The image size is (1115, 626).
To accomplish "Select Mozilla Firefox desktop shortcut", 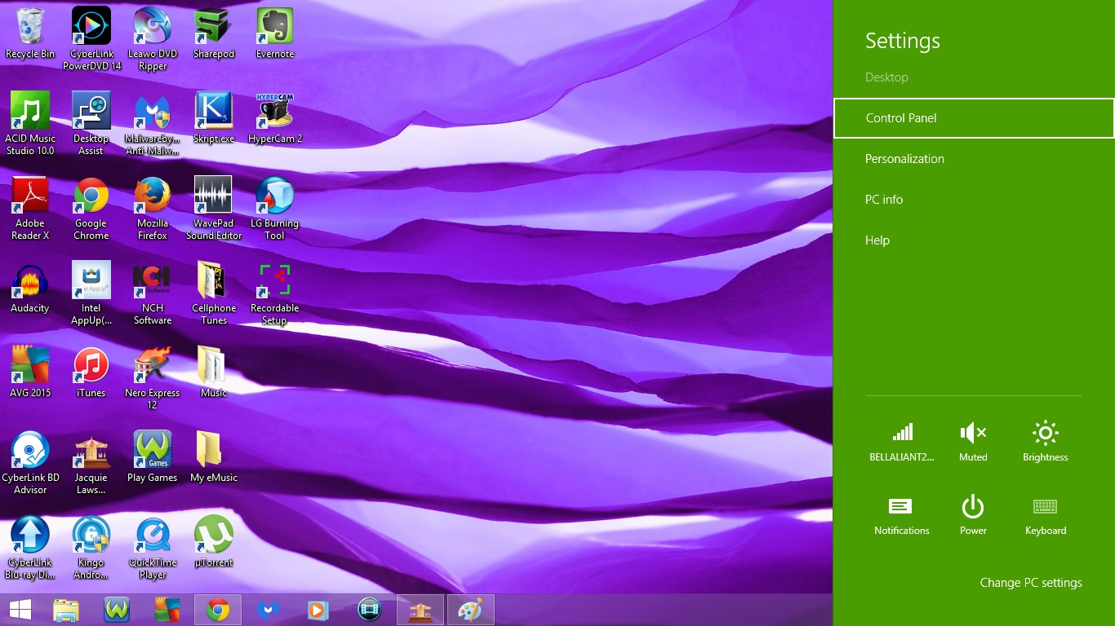I will 153,208.
